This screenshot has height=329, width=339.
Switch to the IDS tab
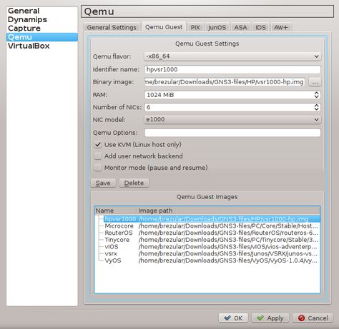pyautogui.click(x=260, y=27)
